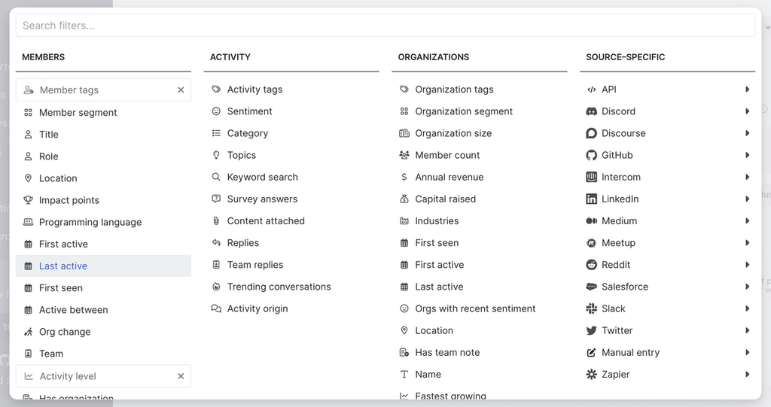Click the Reddit logo icon
771x407 pixels.
pos(591,265)
